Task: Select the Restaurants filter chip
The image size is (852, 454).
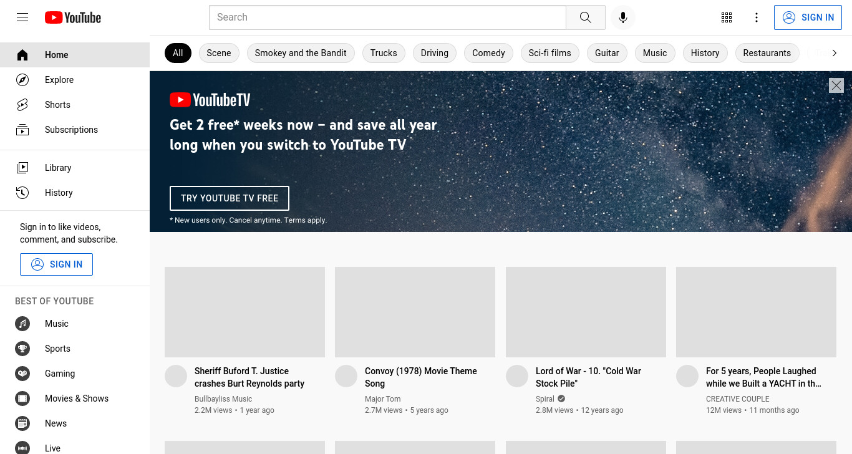Action: (767, 53)
